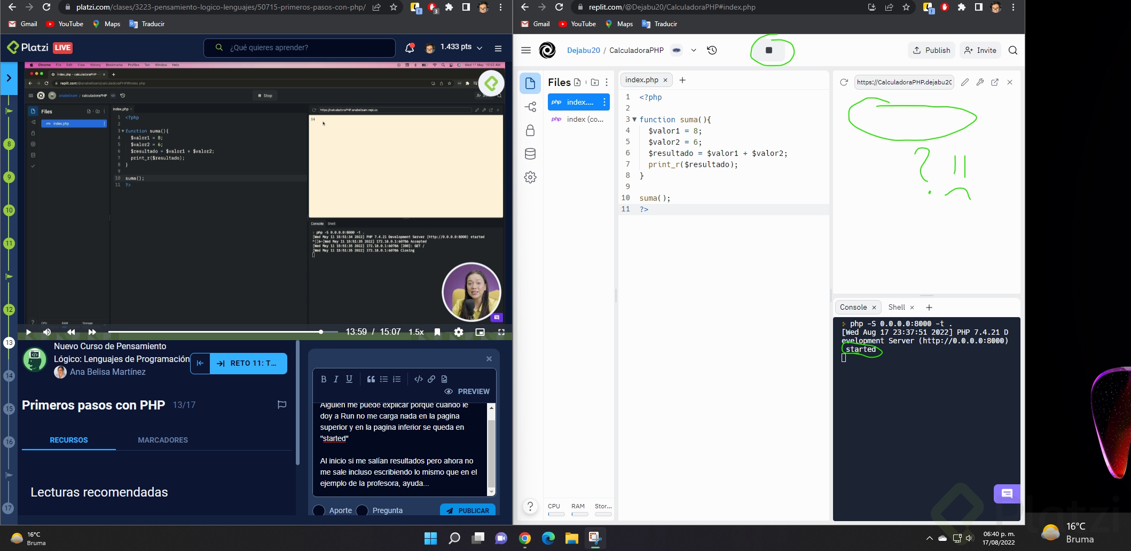The image size is (1131, 551).
Task: Switch to the MARCADORES tab
Action: coord(162,440)
